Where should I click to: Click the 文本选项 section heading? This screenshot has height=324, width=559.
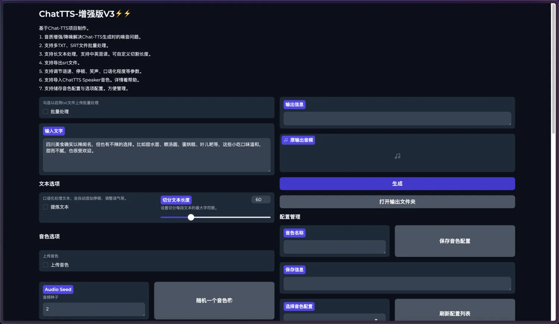(x=49, y=184)
